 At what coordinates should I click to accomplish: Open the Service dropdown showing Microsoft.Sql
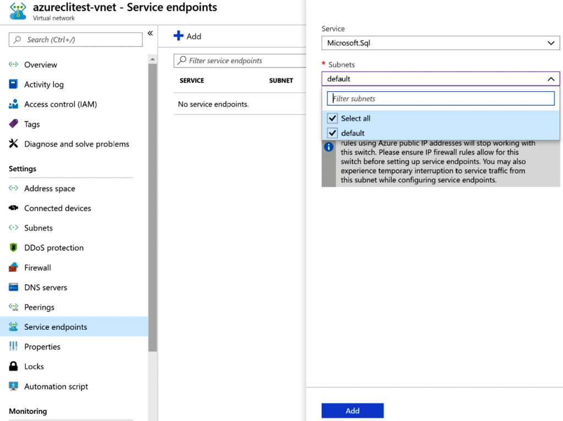click(x=440, y=43)
